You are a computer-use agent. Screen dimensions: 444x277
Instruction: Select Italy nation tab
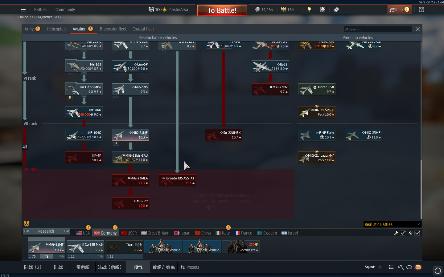click(x=223, y=233)
